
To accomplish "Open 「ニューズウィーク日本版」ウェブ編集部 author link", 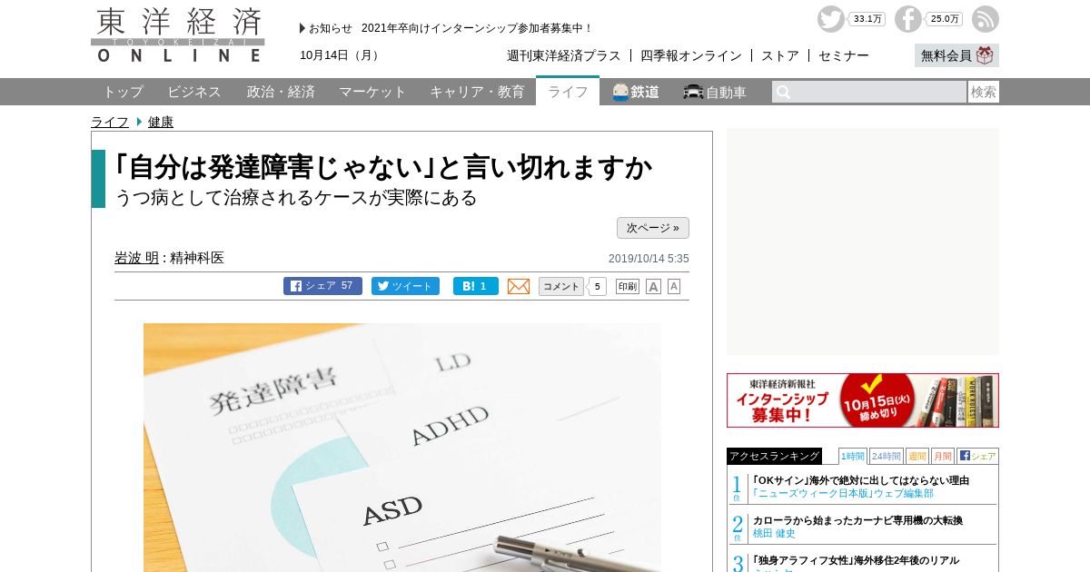I will pos(843,494).
